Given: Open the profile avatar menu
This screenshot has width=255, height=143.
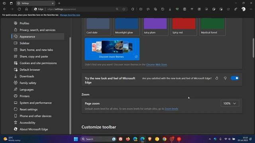Looking at the screenshot, I should [x=243, y=9].
